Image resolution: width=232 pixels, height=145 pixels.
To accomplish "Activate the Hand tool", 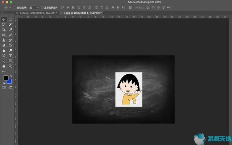I will [x=4, y=66].
